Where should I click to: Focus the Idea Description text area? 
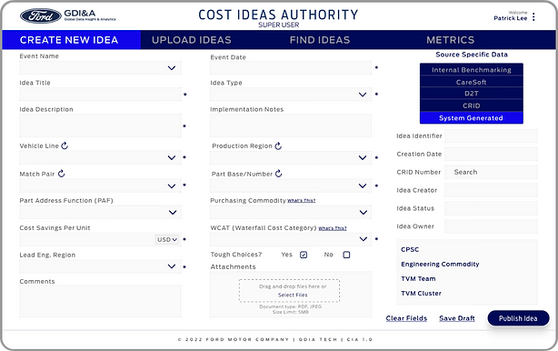tap(100, 125)
